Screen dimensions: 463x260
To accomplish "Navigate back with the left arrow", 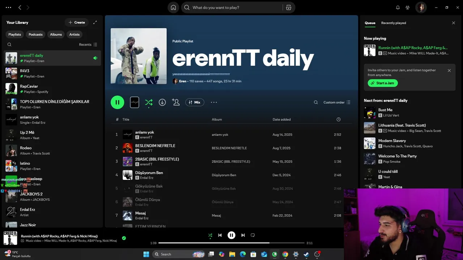I will (x=20, y=8).
